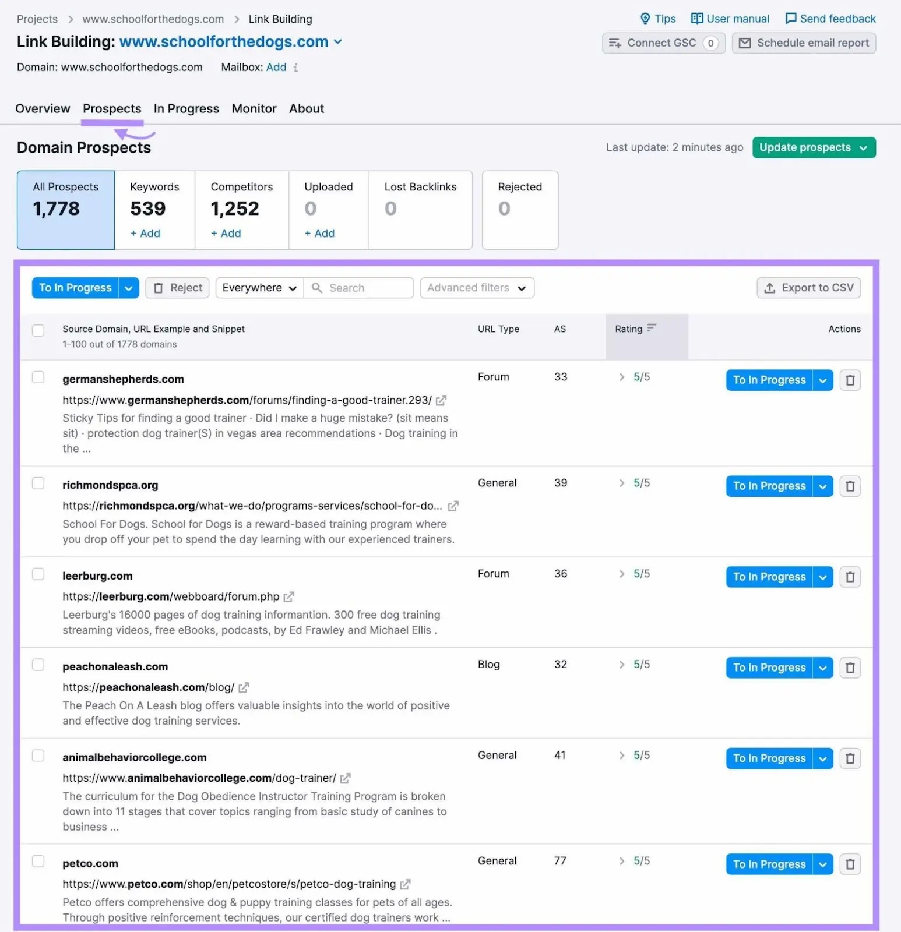The image size is (901, 932).
Task: Check the checkbox next to richmondspca.org
Action: click(x=38, y=483)
